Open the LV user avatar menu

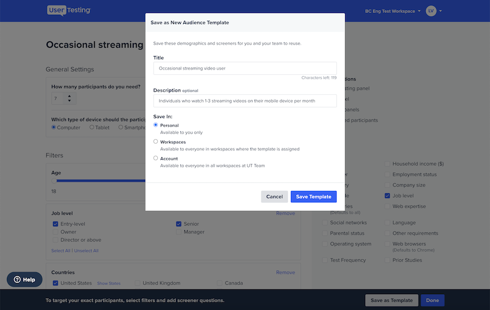[x=431, y=11]
